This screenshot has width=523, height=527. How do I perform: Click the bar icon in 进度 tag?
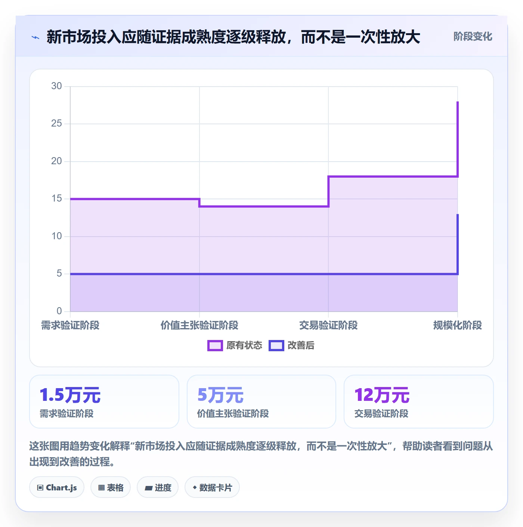point(149,488)
